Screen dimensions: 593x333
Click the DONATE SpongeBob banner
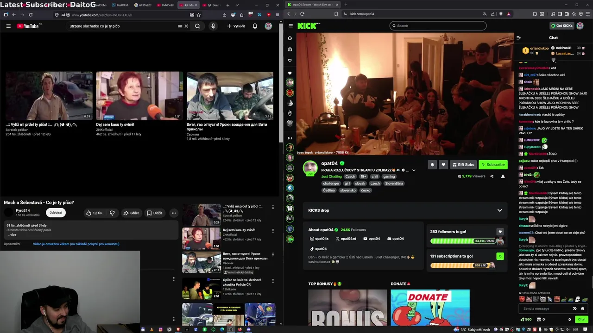[x=430, y=308]
